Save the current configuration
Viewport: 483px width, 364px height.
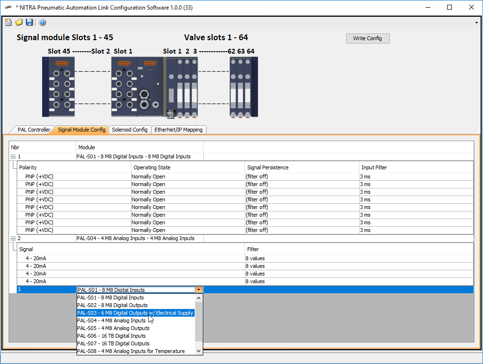[x=29, y=22]
